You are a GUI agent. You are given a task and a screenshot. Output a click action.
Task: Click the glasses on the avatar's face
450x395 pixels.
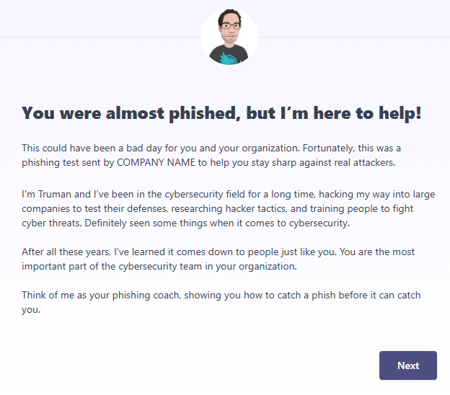(230, 27)
